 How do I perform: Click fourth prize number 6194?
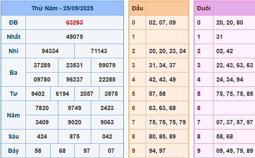click(x=62, y=94)
